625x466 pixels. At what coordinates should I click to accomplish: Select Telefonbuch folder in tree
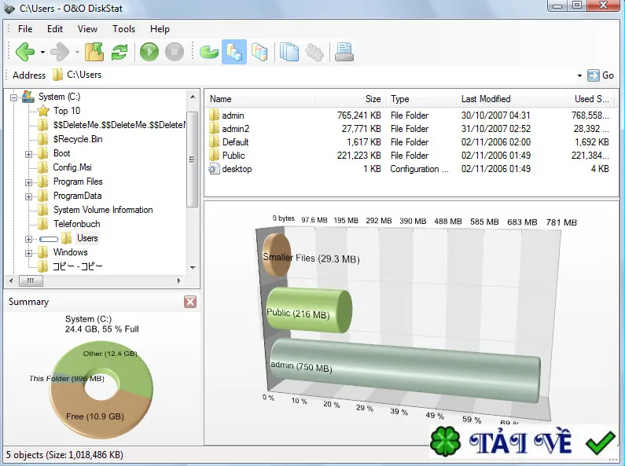(x=76, y=224)
